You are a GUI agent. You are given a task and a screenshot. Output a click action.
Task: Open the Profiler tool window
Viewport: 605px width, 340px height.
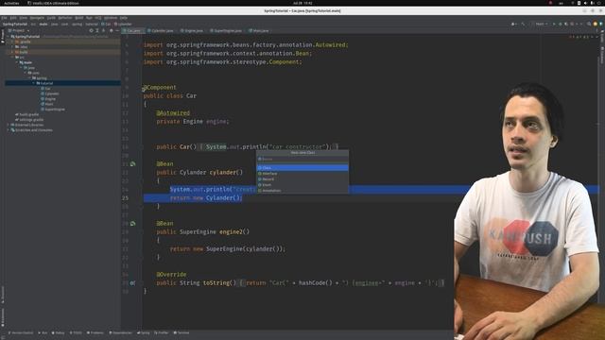(162, 332)
